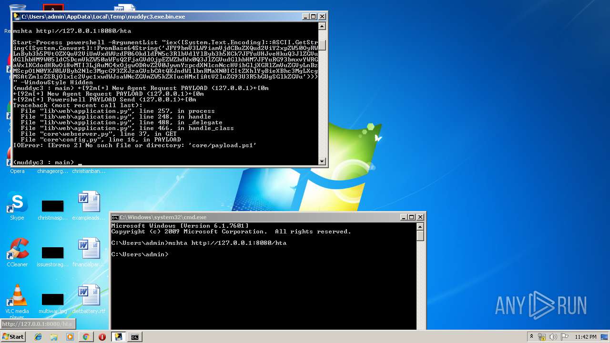This screenshot has height=343, width=610.
Task: Minimize the muddyc3.exe.bin.exe window
Action: (x=305, y=17)
